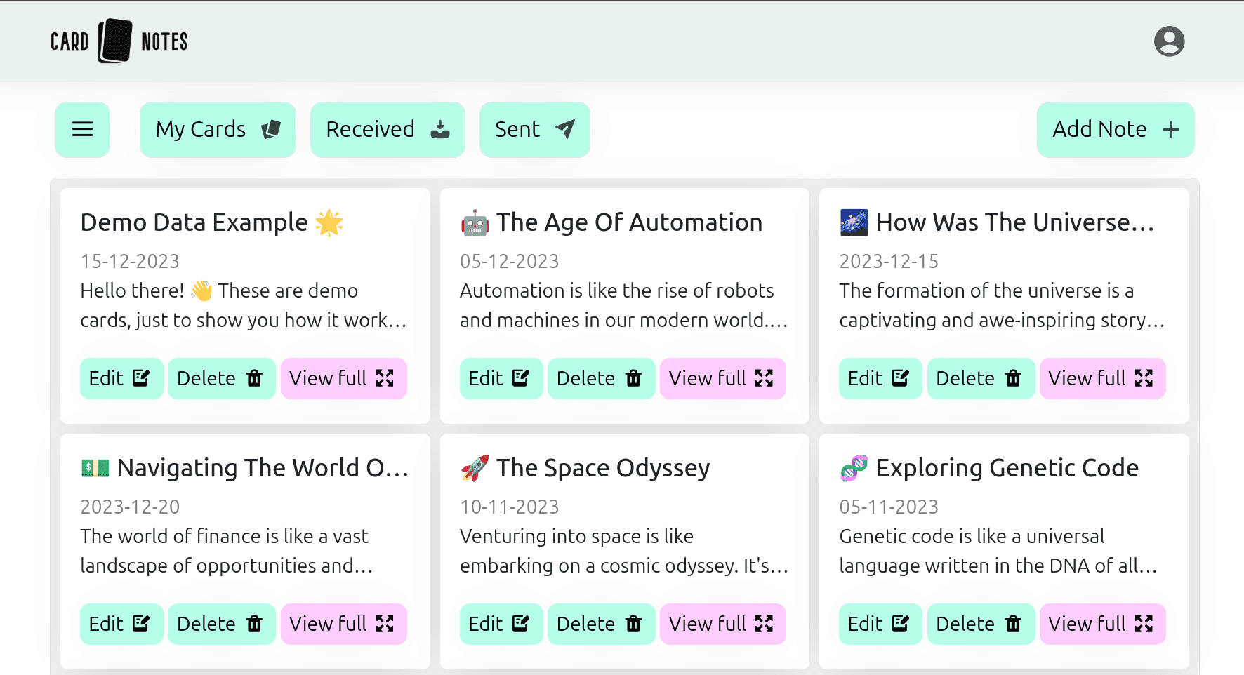
Task: Click edit pencil icon on Universe card
Action: click(900, 378)
